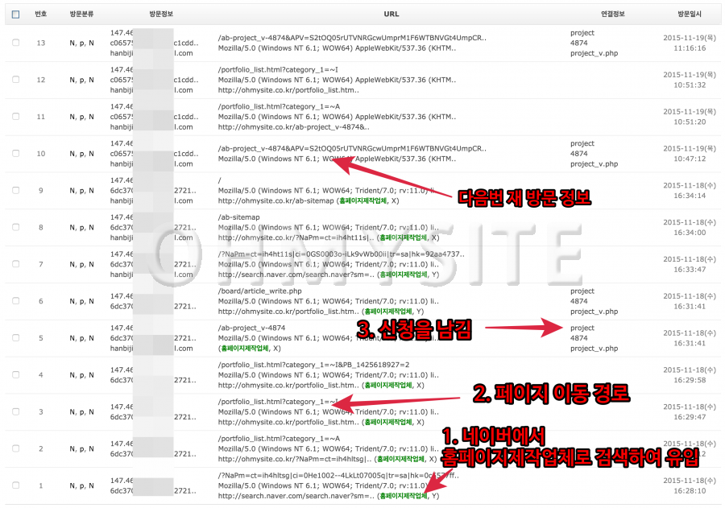Image resolution: width=725 pixels, height=508 pixels.
Task: Check the checkbox for row 13
Action: coord(16,43)
